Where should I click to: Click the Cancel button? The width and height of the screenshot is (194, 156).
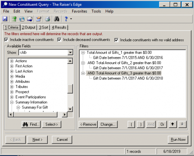62,140
